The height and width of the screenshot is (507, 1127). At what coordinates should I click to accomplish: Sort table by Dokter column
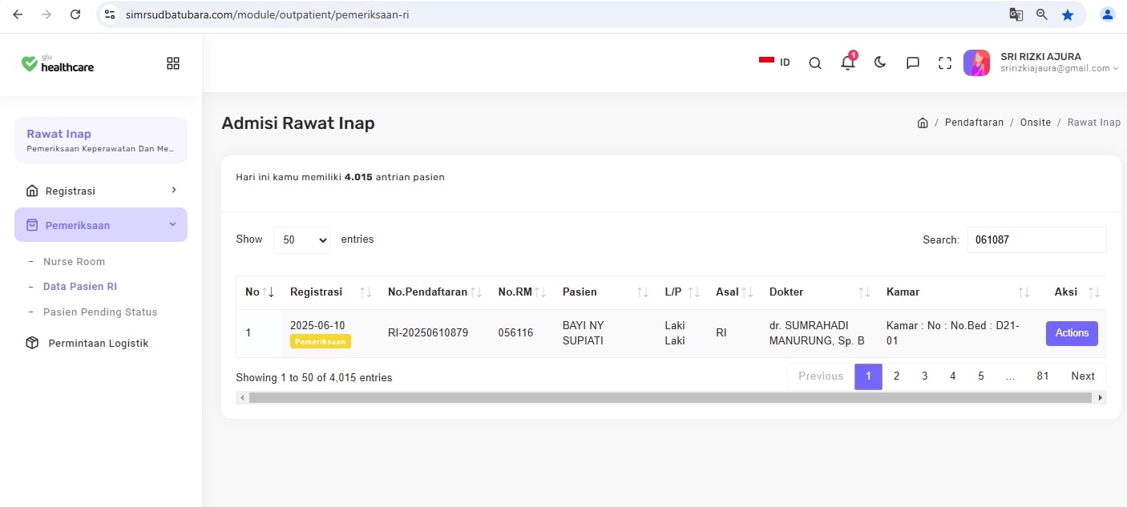tap(819, 292)
